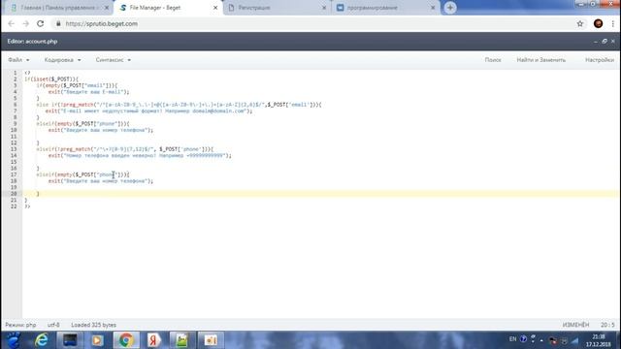621x349 pixels.
Task: Click the browser forward arrow
Action: 26,23
